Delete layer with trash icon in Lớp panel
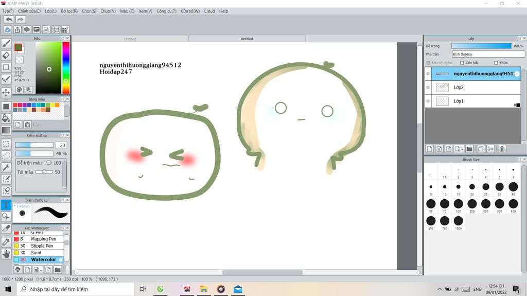 (x=502, y=149)
